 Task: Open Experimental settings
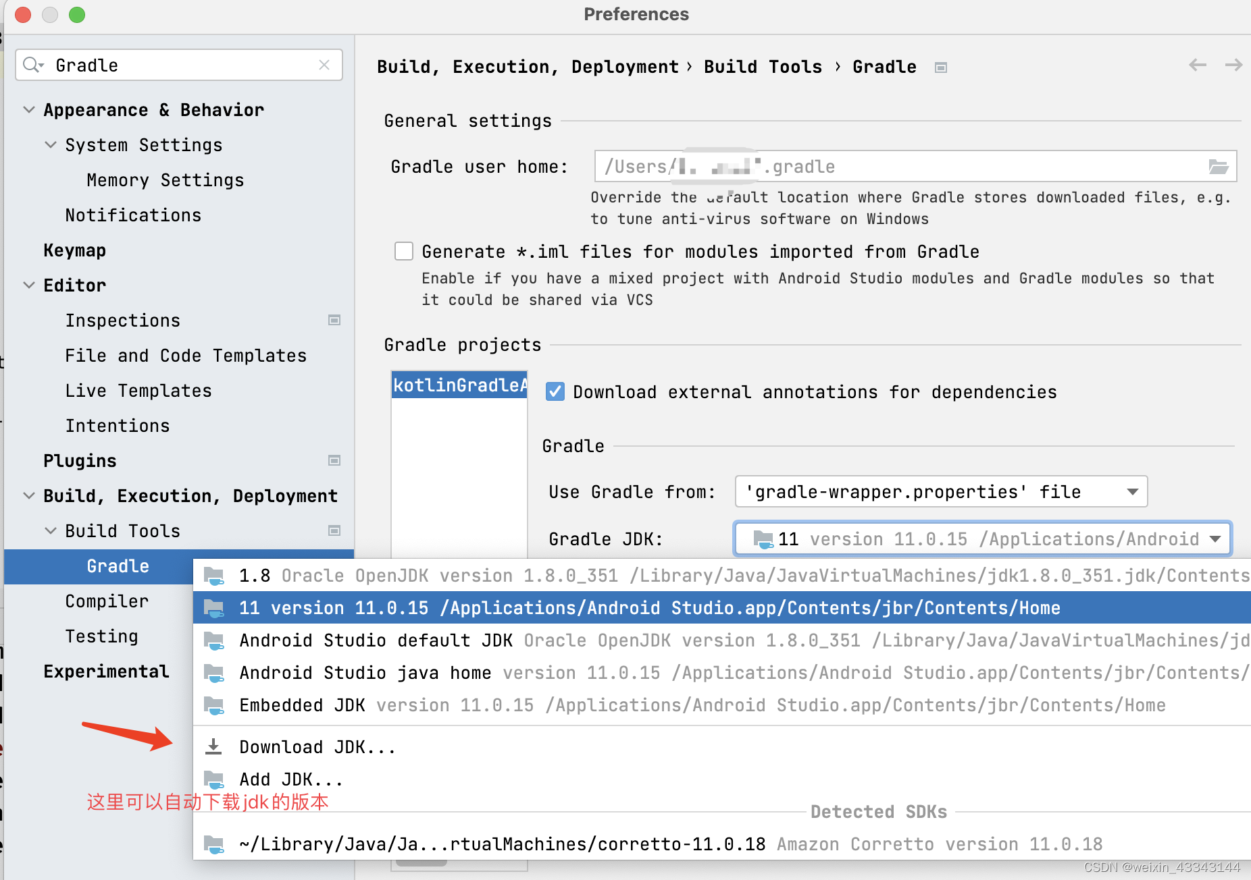[x=106, y=671]
